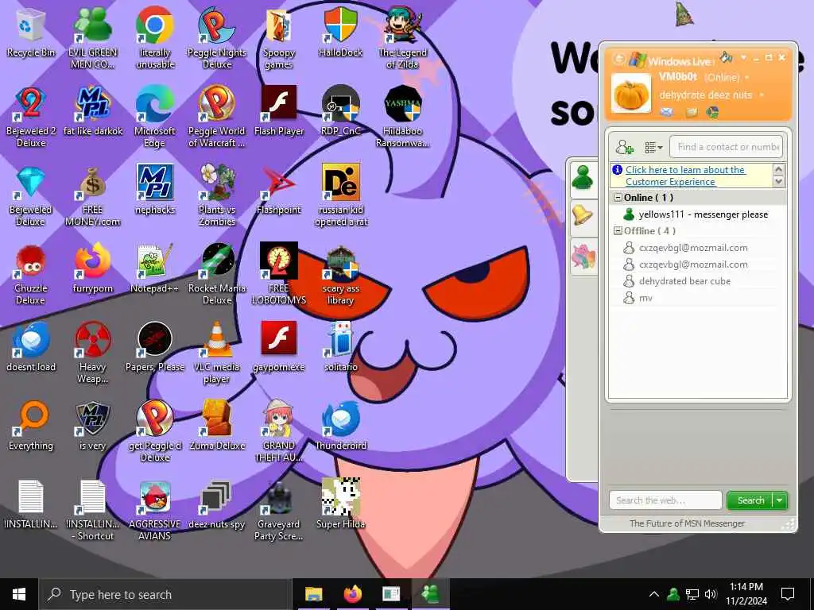Viewport: 814px width, 610px height.
Task: Open the Super Hilda desktop icon
Action: coord(340,505)
